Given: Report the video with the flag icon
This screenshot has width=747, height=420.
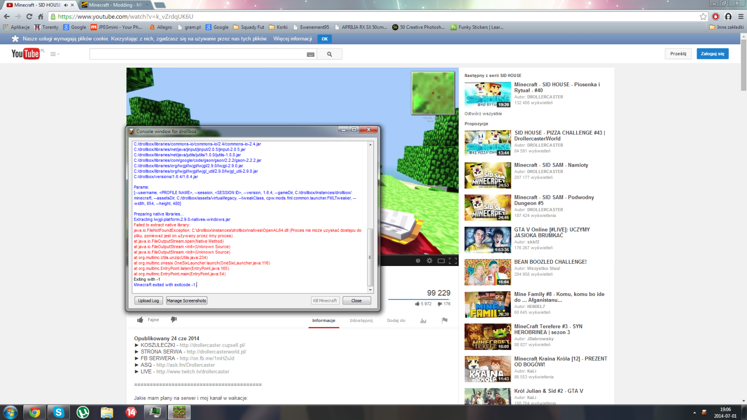Looking at the screenshot, I should (x=444, y=320).
